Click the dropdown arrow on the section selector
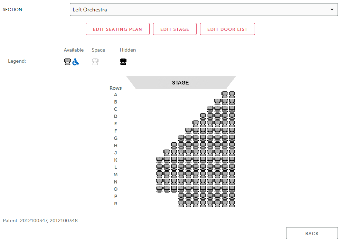 click(332, 9)
